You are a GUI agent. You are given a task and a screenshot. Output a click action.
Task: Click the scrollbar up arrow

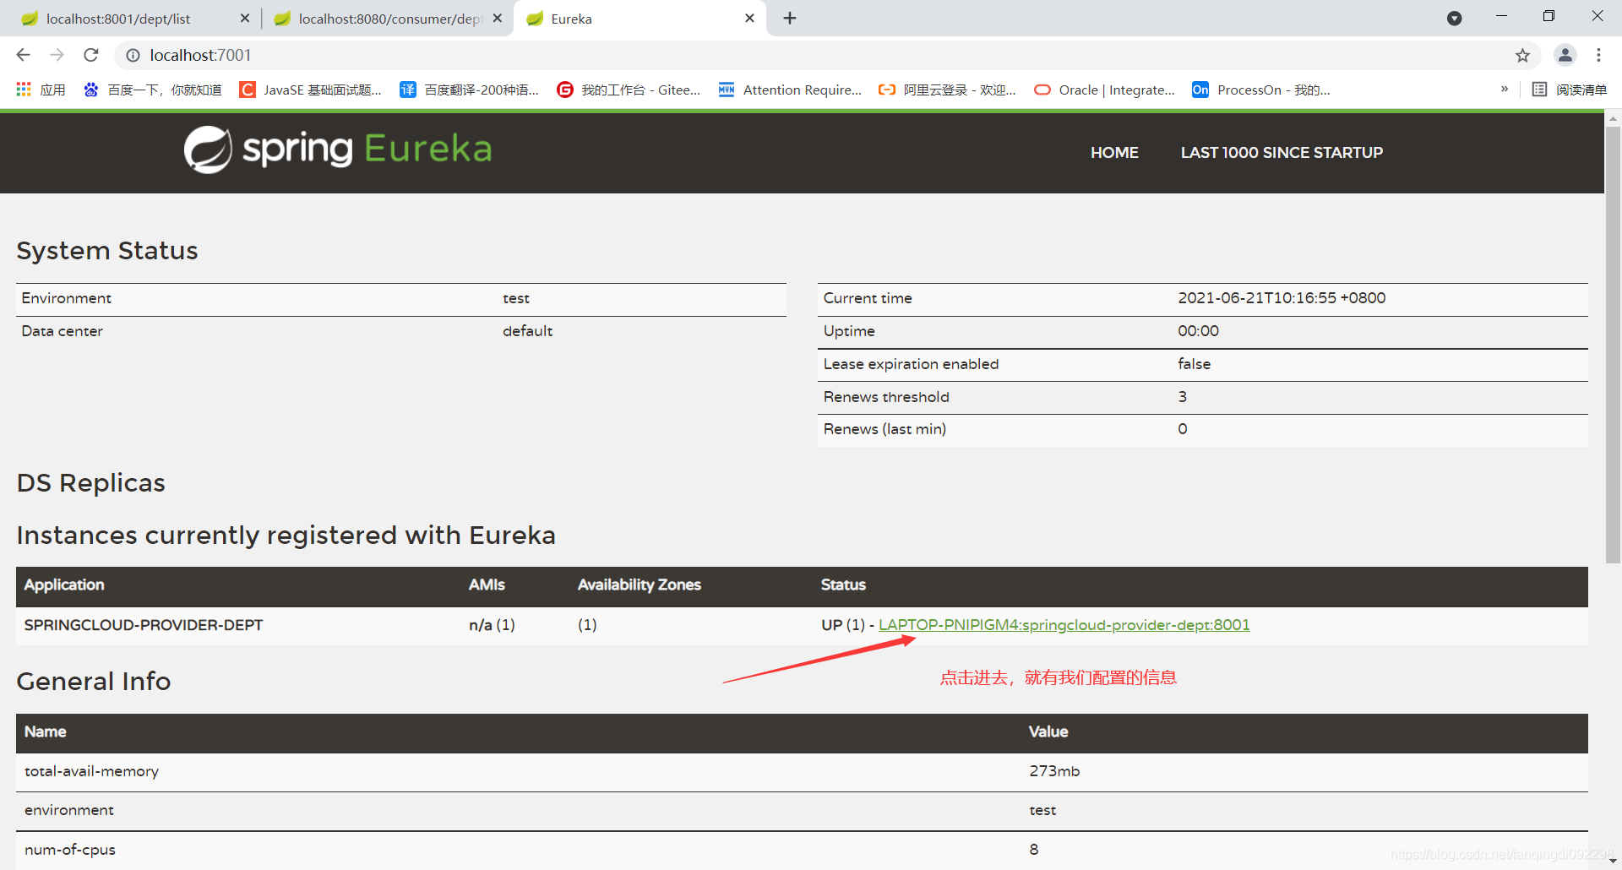(x=1613, y=118)
